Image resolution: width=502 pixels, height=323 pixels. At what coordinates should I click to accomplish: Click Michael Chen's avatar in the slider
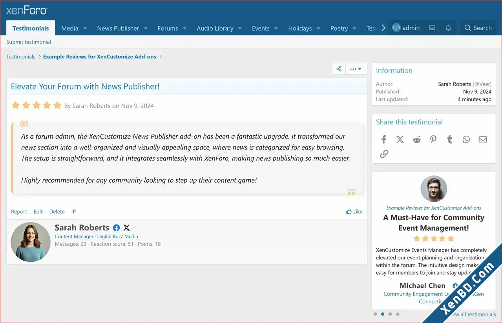click(x=434, y=189)
